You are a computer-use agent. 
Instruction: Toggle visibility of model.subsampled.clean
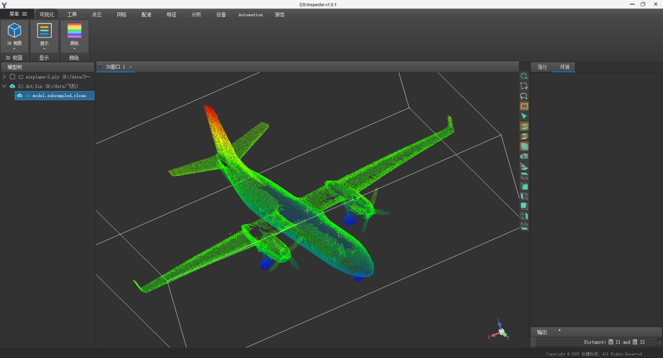click(x=19, y=96)
